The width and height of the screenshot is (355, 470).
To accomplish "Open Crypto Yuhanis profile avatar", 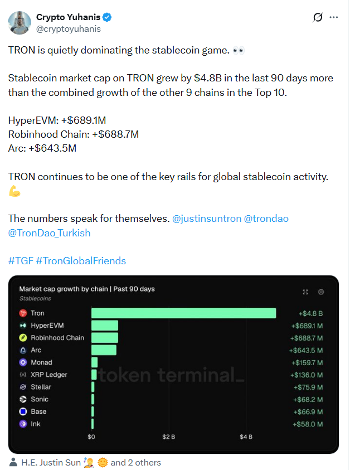I will pos(20,23).
